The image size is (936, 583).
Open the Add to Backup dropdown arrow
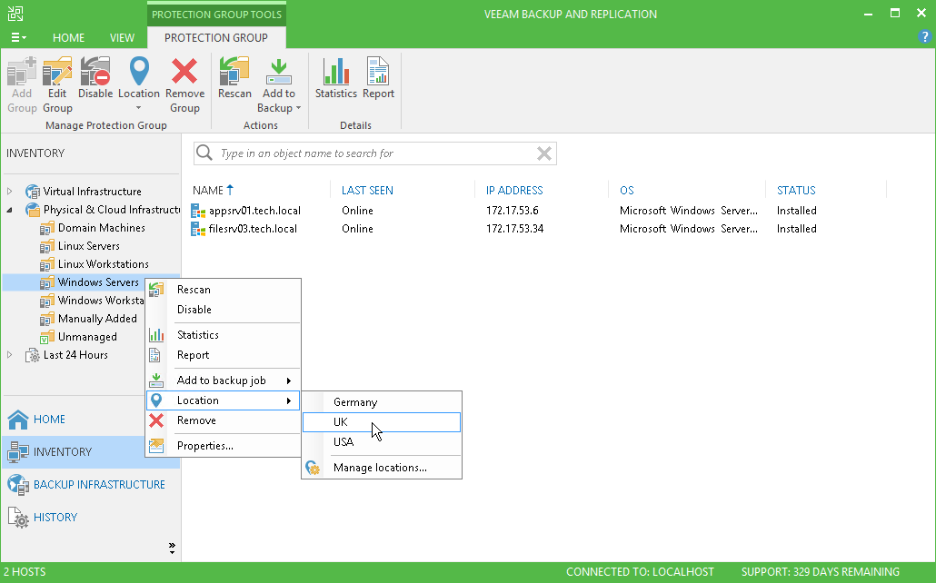[298, 108]
